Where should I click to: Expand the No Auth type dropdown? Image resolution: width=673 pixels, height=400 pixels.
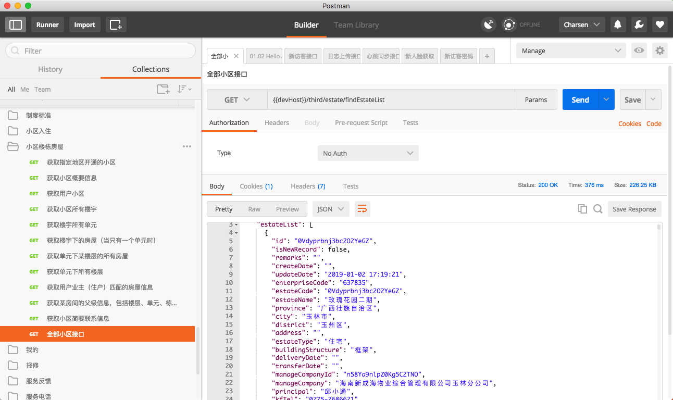coord(368,153)
